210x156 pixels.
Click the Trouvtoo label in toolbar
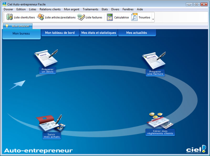point(144,18)
